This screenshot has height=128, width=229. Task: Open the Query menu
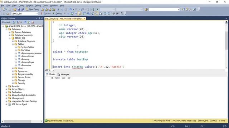point(21,6)
